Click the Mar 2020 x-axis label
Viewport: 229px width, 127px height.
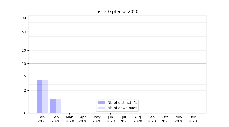(x=69, y=119)
